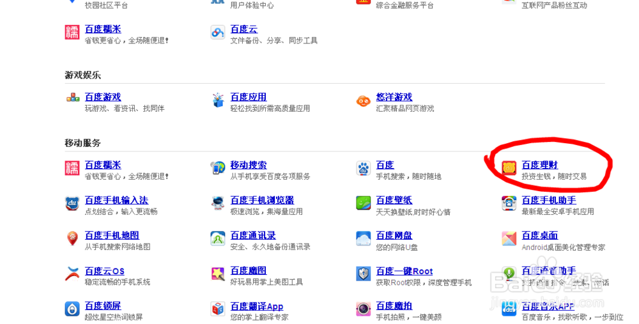The width and height of the screenshot is (639, 324).
Task: Click the 百度云 cloud icon
Action: (x=218, y=32)
